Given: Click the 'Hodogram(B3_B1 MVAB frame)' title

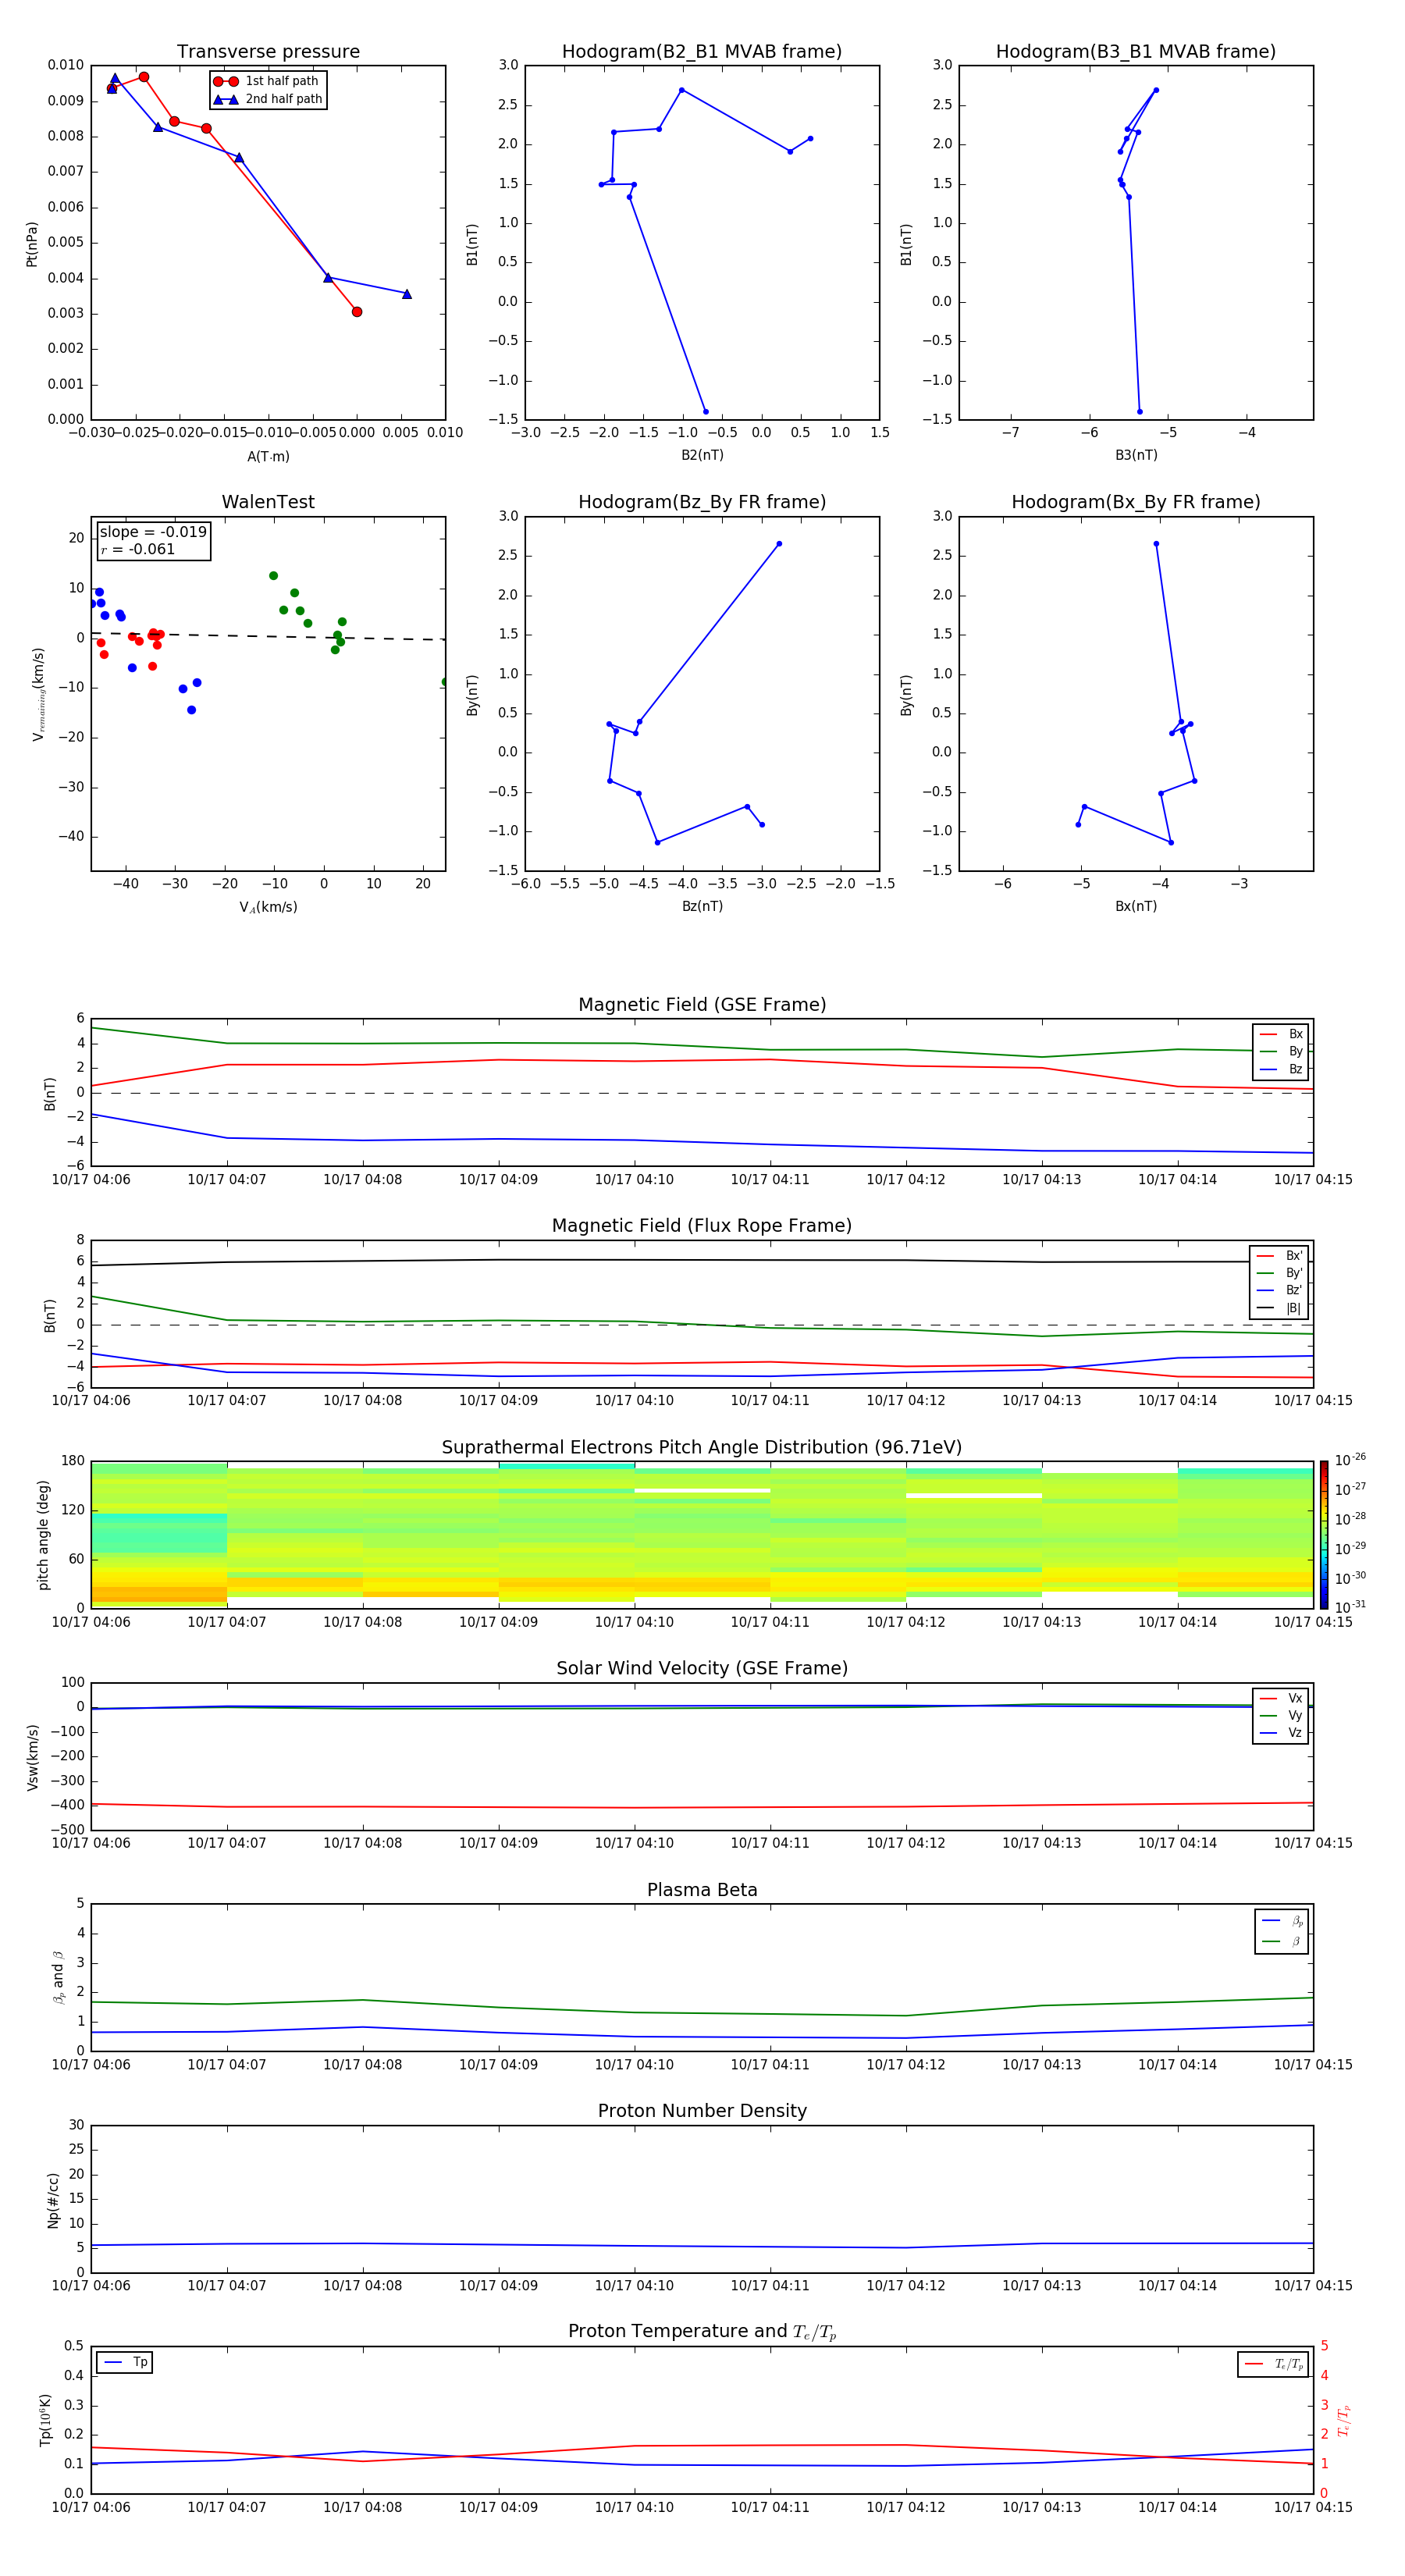Looking at the screenshot, I should (x=1136, y=52).
